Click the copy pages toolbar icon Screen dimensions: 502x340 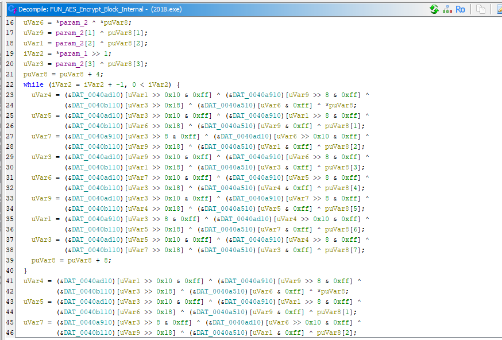pos(481,9)
